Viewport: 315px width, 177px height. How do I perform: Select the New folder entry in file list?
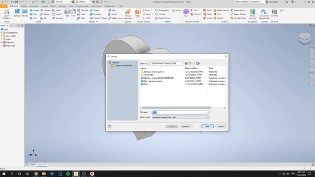[147, 75]
